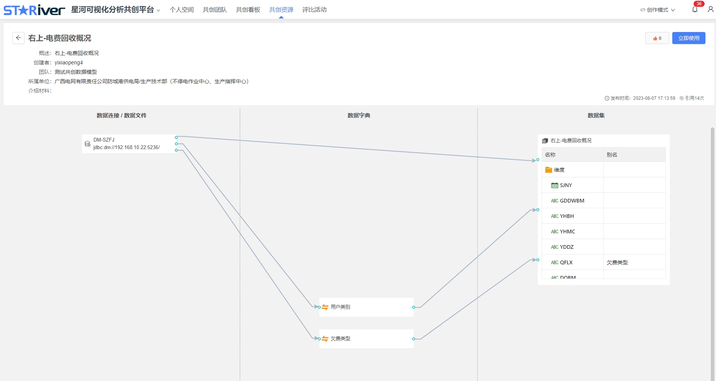Click the 用户类别 dictionary swap icon
This screenshot has width=716, height=381.
click(x=325, y=307)
